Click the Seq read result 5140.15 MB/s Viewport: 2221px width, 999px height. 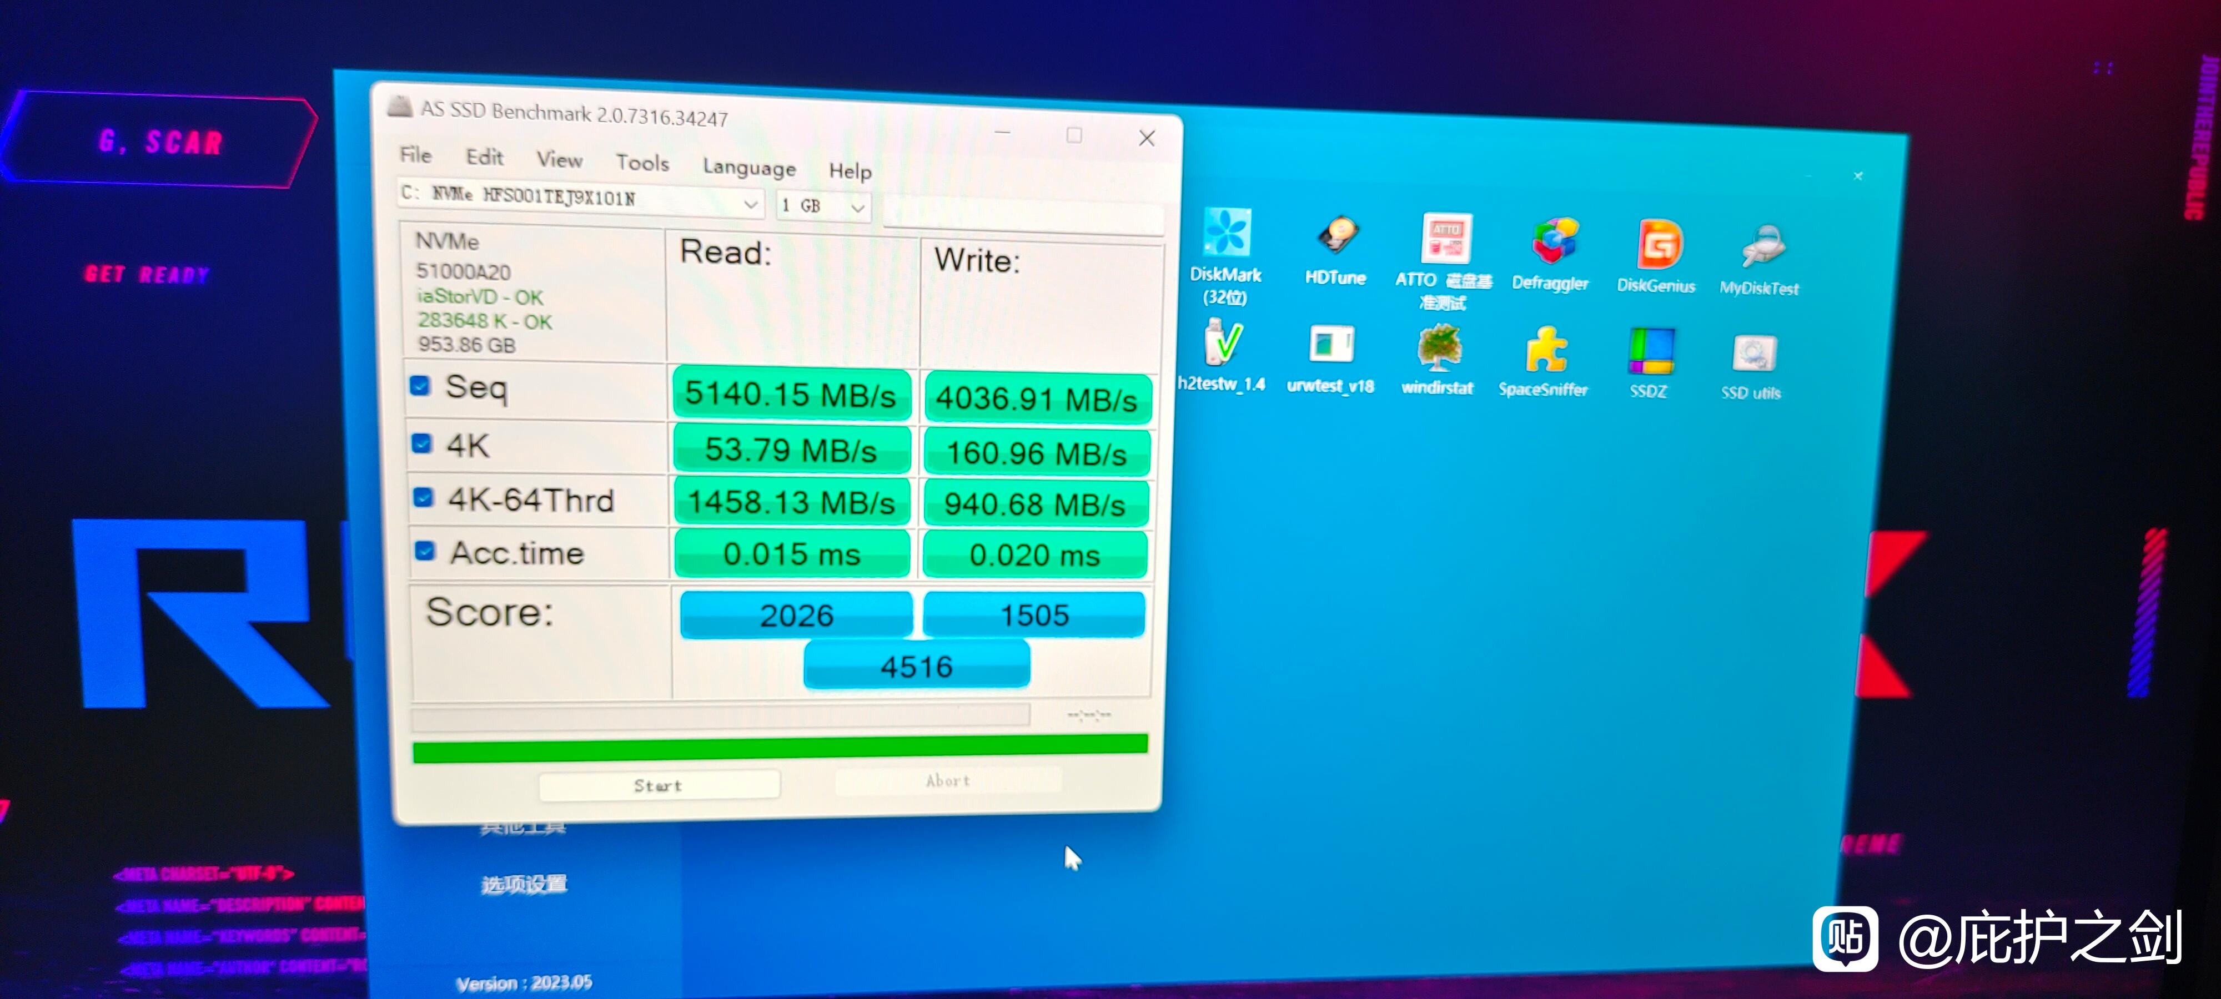pyautogui.click(x=791, y=395)
